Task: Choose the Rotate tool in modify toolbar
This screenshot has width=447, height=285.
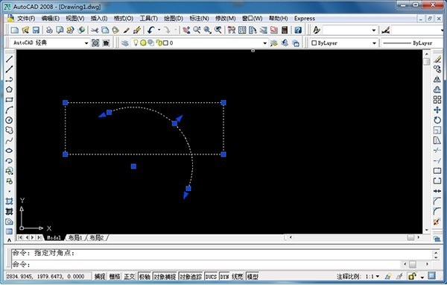Action: (437, 120)
